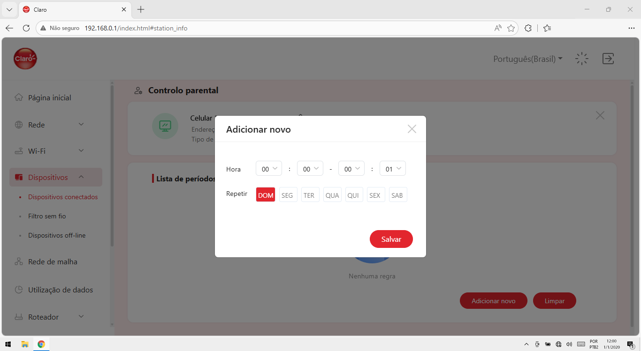
Task: Toggle DOM day off
Action: point(266,195)
